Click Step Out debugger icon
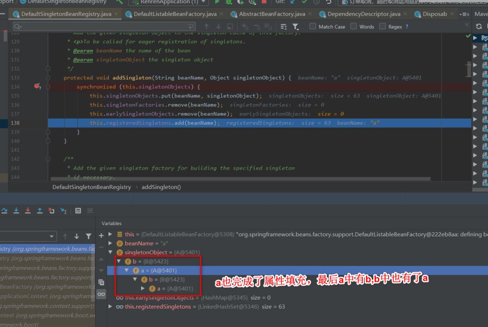 point(40,211)
